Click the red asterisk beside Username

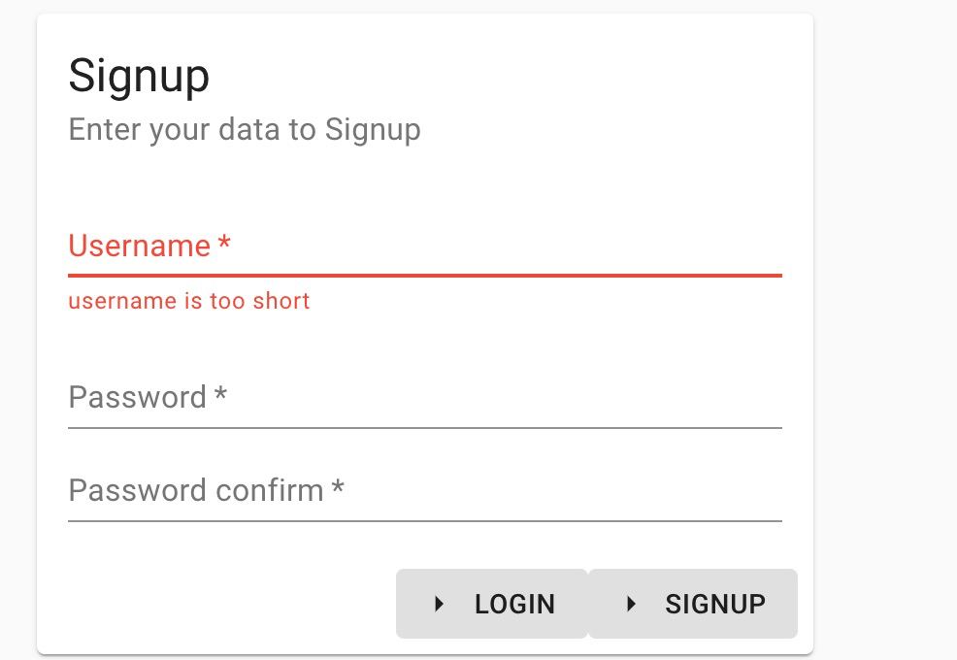pyautogui.click(x=224, y=245)
